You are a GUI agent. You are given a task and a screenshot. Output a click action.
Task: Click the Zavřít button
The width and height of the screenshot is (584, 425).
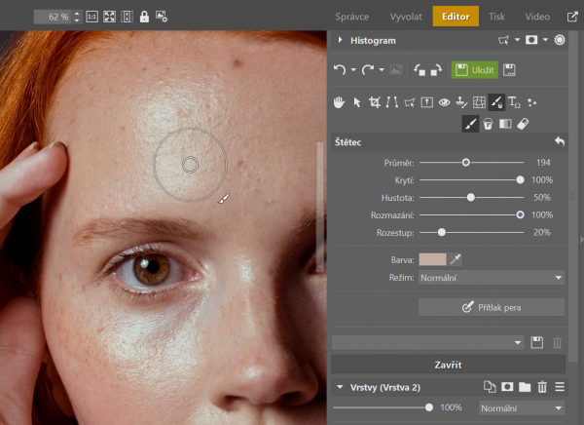coord(448,365)
